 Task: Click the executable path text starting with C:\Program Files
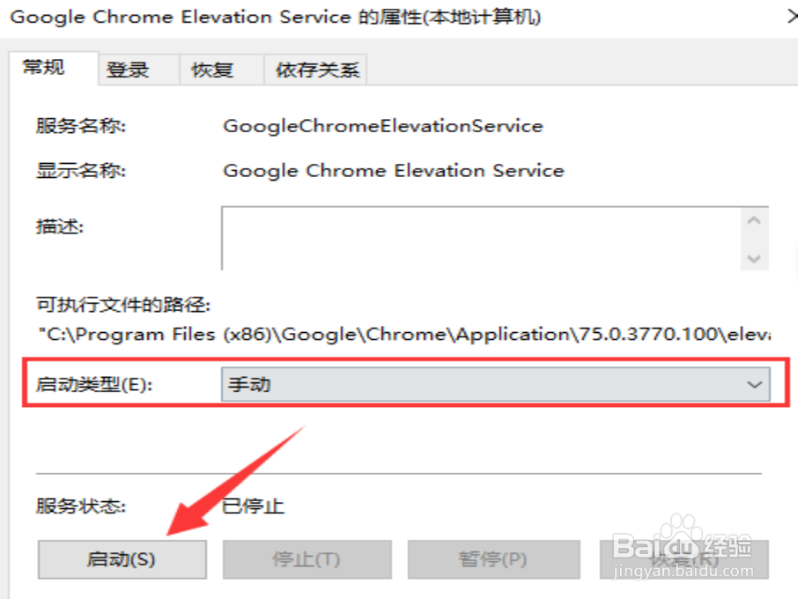[404, 335]
